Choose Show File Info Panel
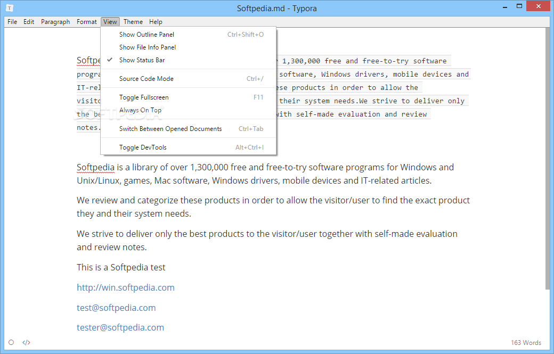 click(x=189, y=47)
